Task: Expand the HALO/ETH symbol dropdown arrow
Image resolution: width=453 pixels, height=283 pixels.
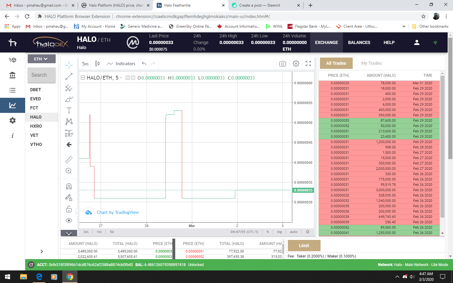Action: 121,78
